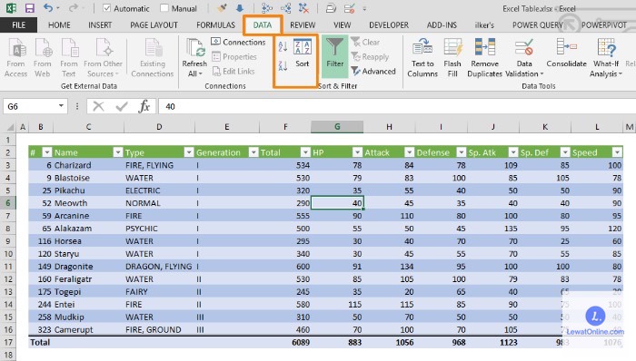Open the Total column filter dropdown

click(x=305, y=152)
